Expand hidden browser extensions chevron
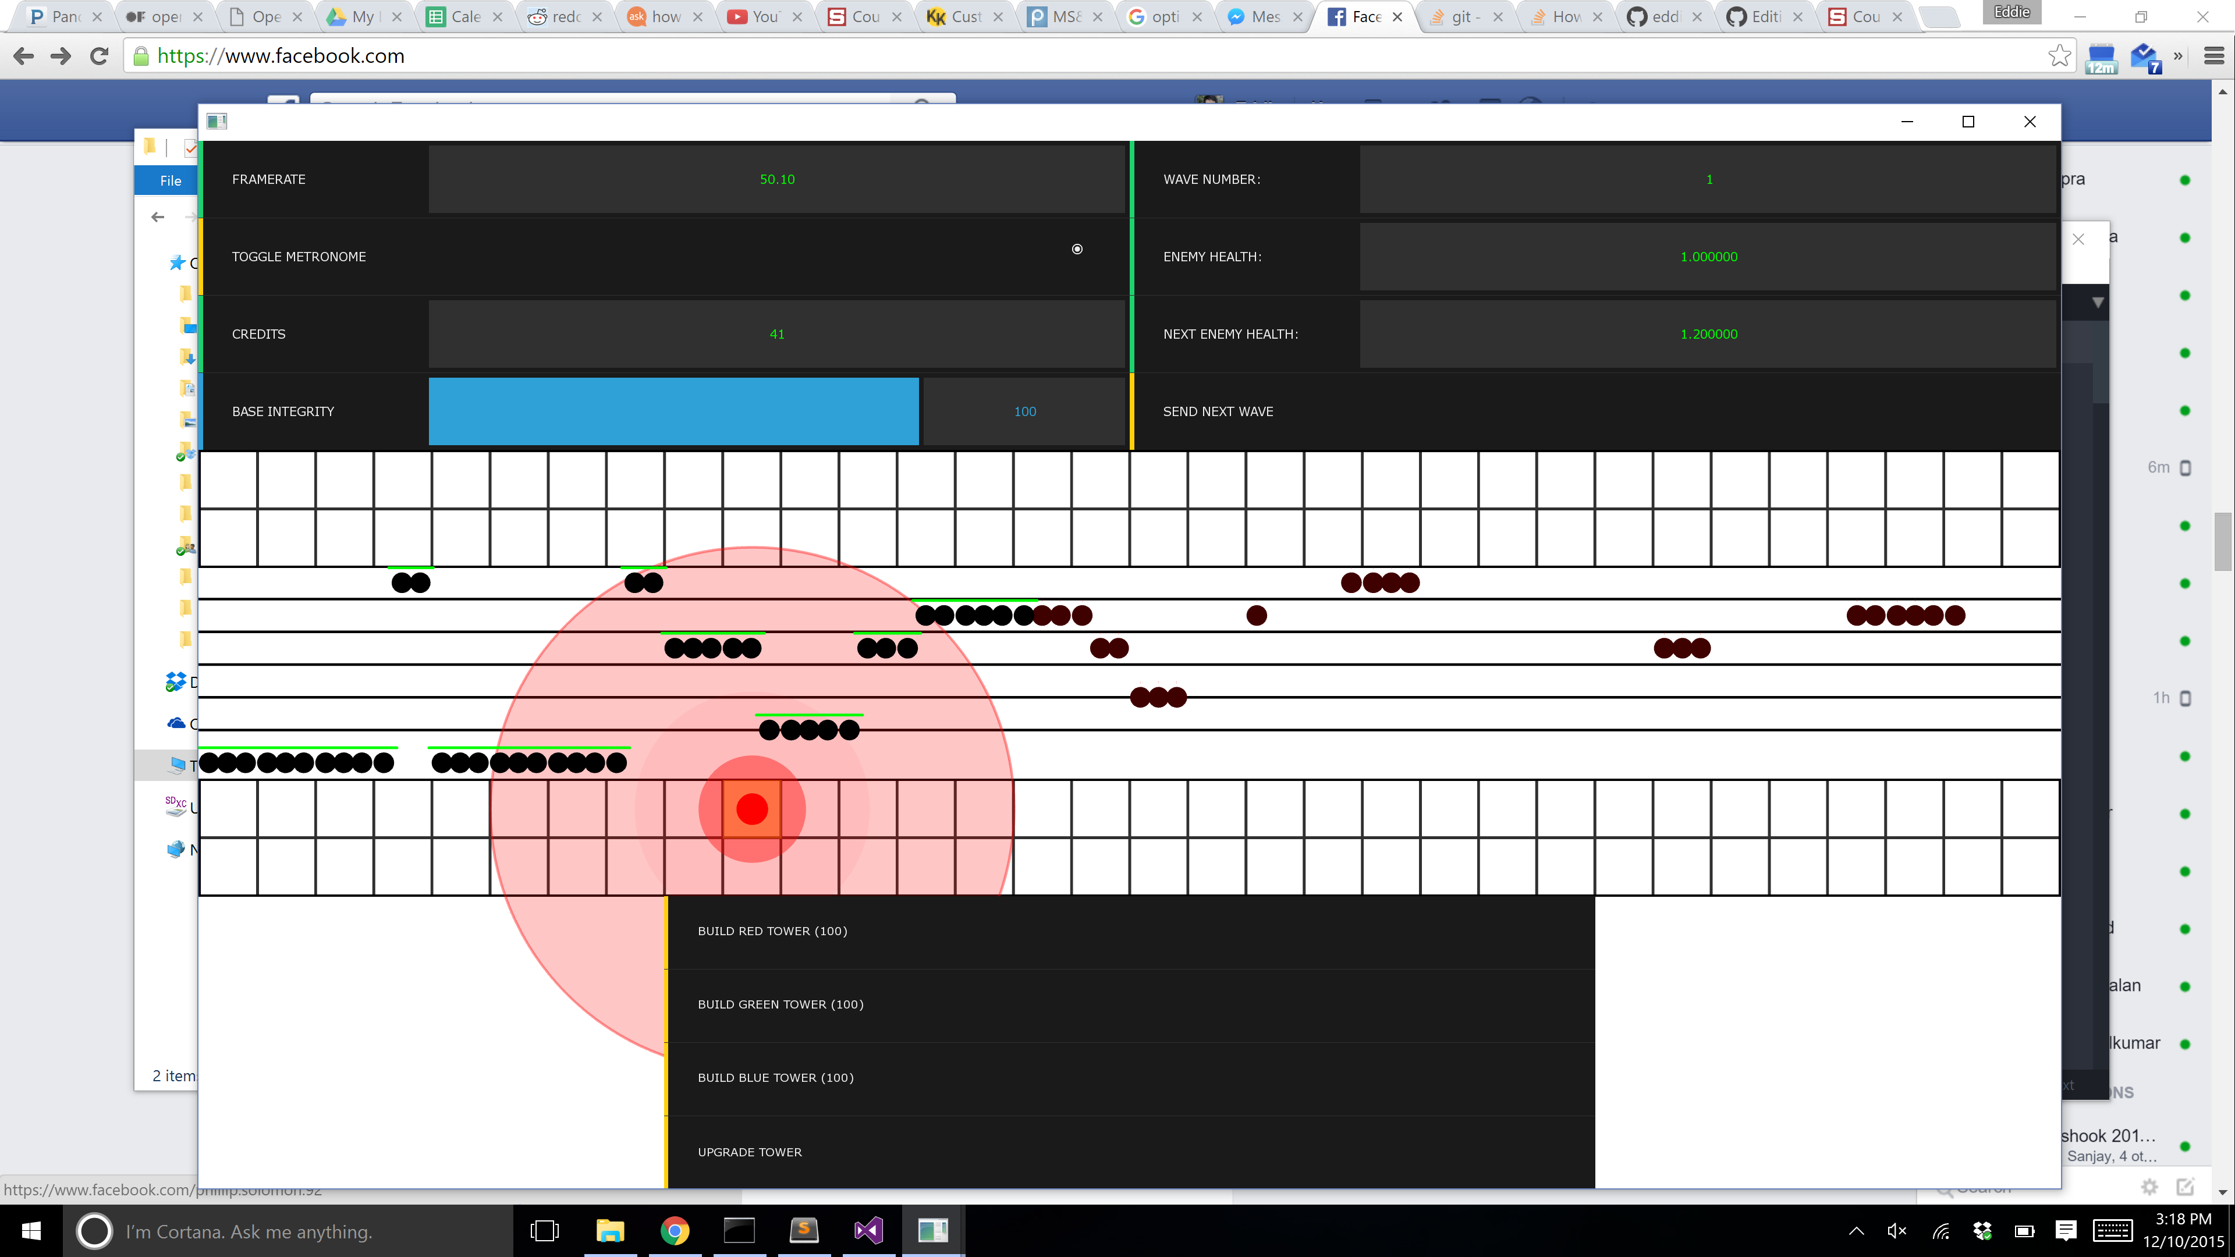The image size is (2235, 1257). 2178,56
